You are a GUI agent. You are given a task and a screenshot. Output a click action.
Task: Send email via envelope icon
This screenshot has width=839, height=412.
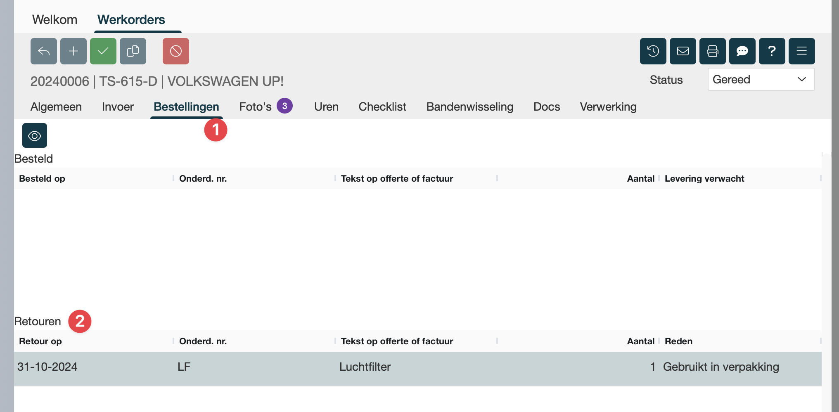click(683, 51)
